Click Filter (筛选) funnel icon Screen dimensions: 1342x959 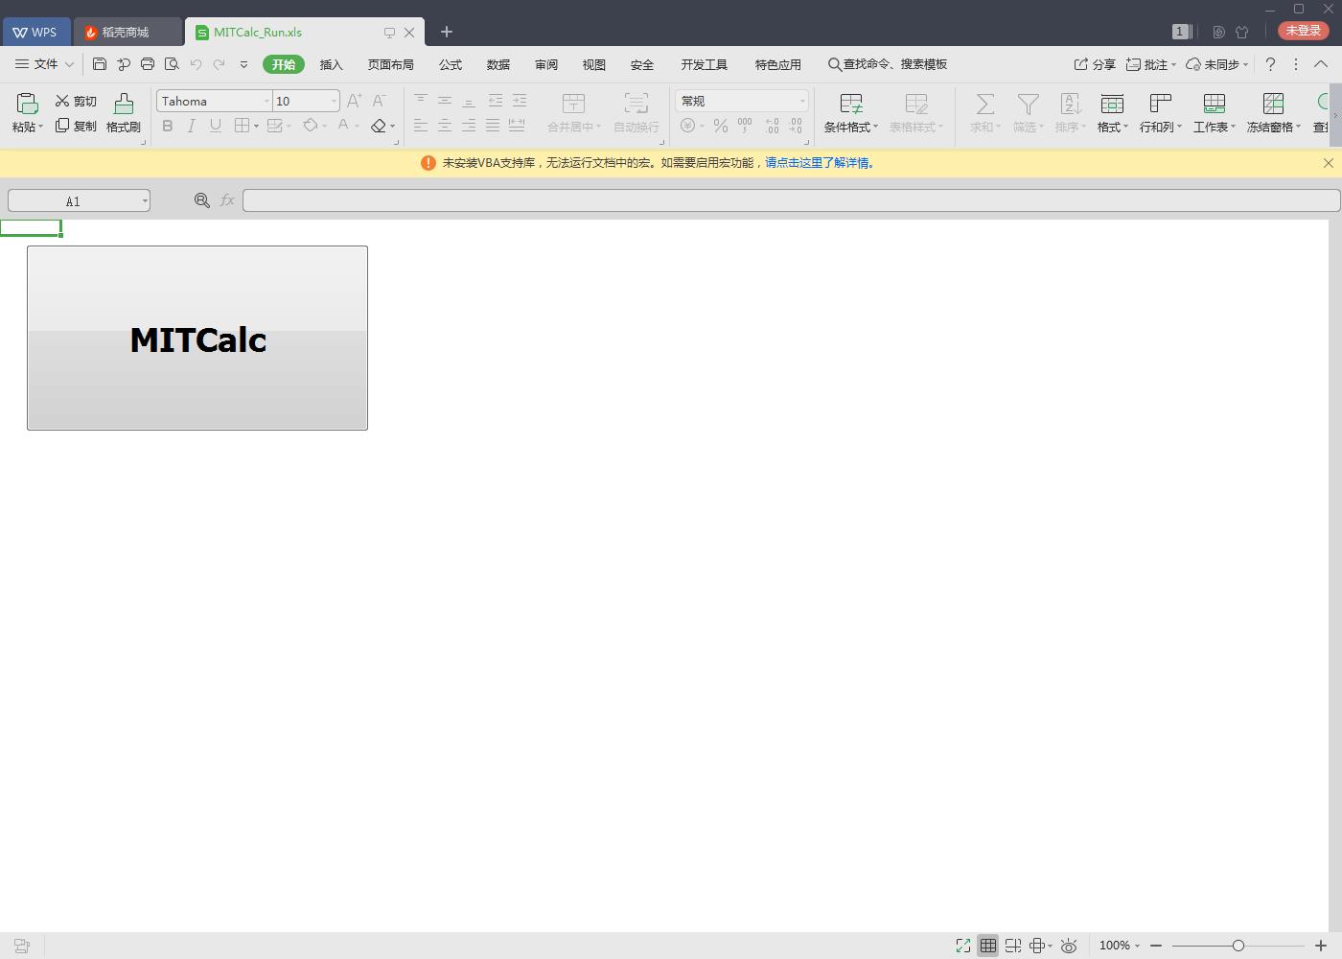click(x=1029, y=112)
